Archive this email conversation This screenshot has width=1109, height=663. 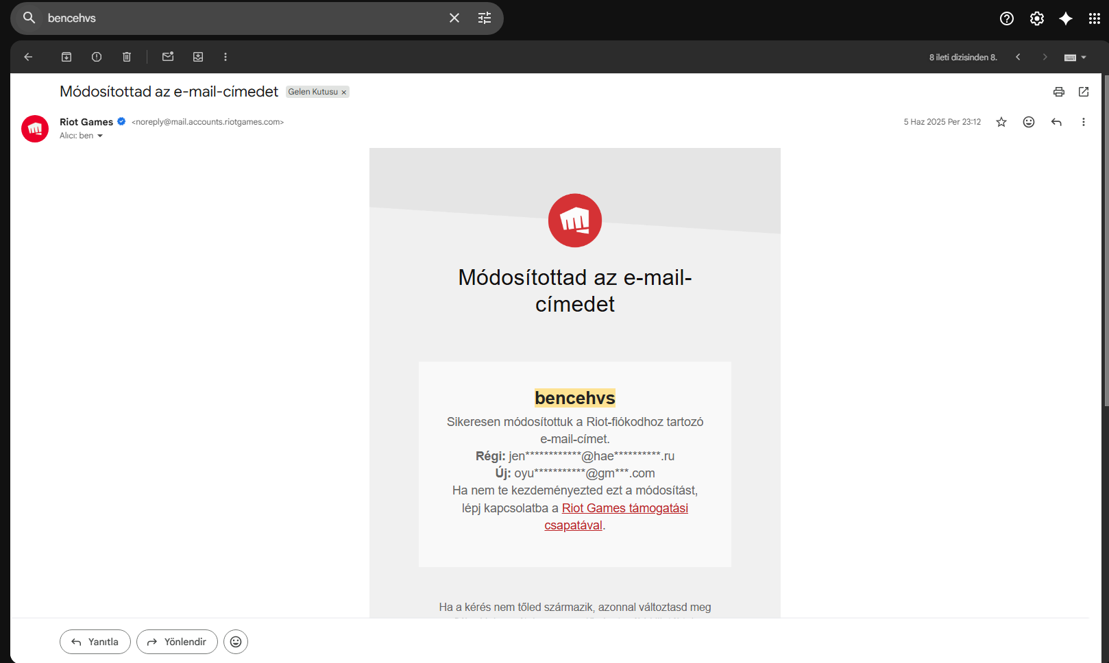66,57
